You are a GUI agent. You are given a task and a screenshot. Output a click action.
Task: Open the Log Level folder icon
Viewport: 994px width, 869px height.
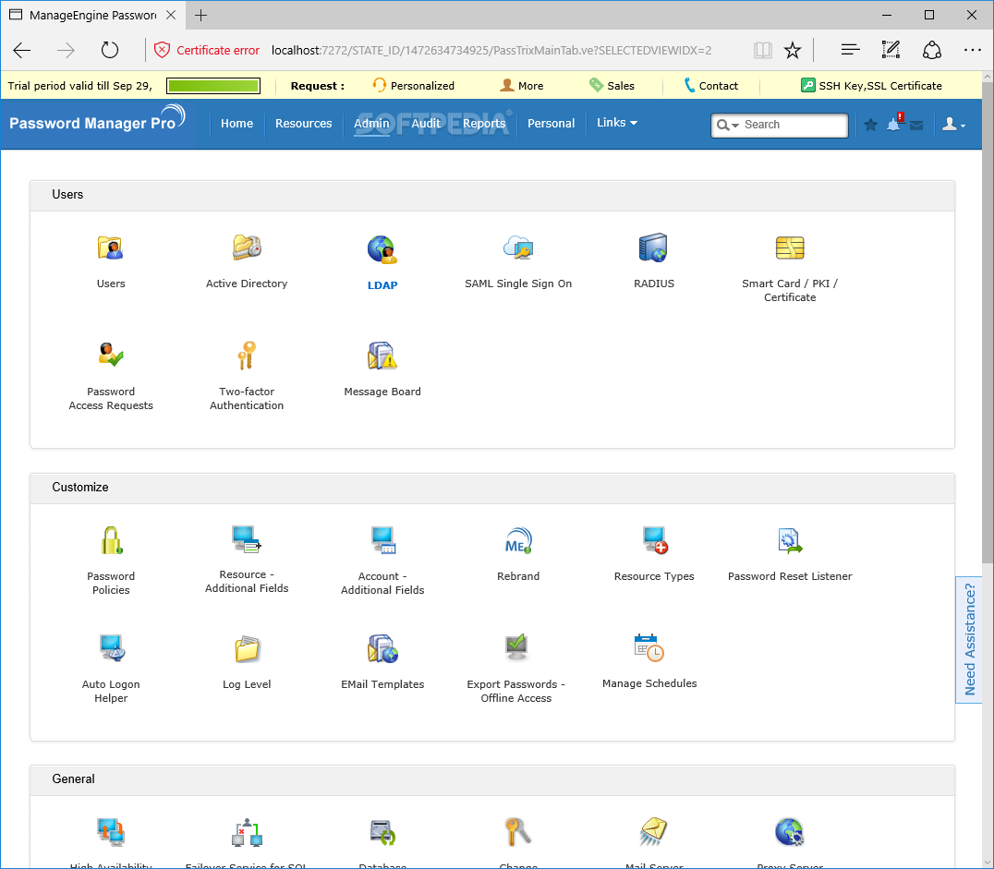[247, 648]
